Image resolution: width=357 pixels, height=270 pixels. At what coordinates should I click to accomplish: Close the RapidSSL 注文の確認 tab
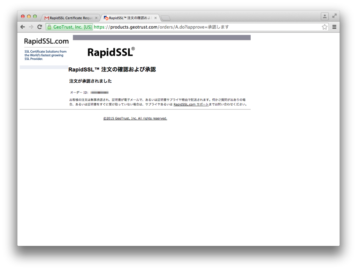click(155, 18)
